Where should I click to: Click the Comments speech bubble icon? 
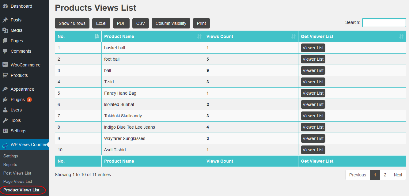5,51
